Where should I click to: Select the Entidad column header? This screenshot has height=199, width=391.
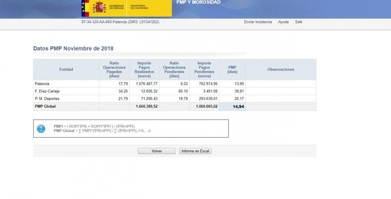pos(66,69)
